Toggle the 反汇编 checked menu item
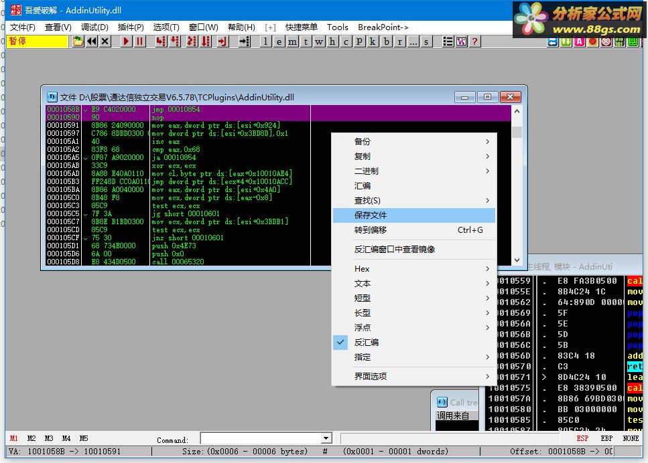Image resolution: width=648 pixels, height=463 pixels. [413, 343]
